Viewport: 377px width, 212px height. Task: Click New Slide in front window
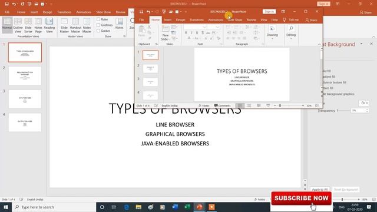(x=166, y=33)
